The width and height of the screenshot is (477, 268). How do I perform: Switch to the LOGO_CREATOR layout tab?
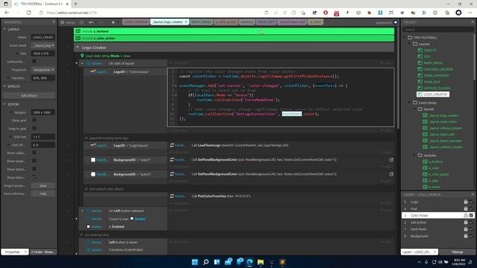pyautogui.click(x=136, y=22)
